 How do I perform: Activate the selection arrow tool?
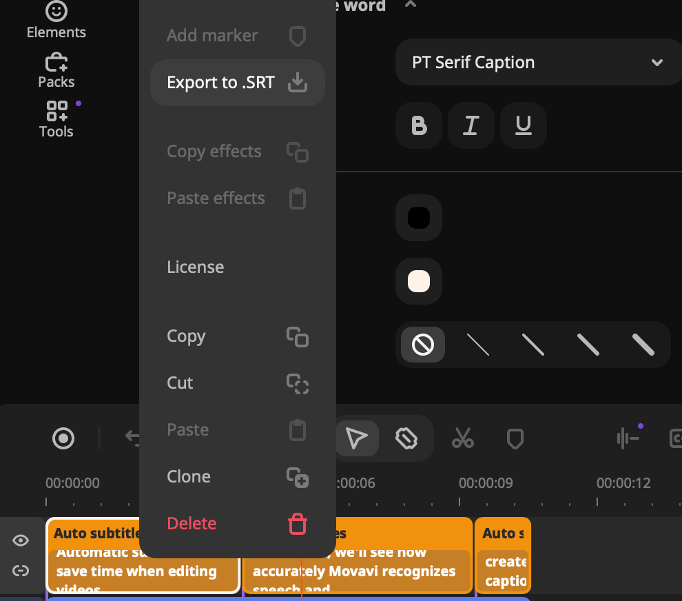(357, 438)
